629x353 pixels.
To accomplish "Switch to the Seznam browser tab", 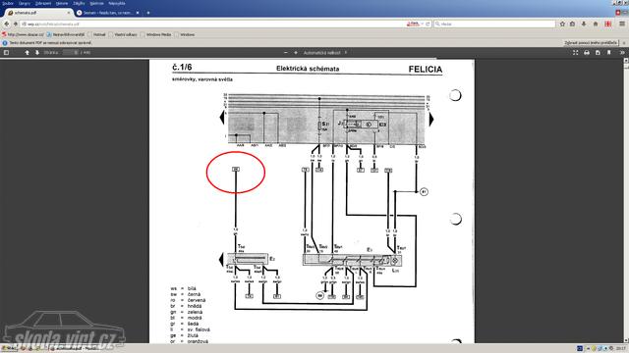I will 108,13.
